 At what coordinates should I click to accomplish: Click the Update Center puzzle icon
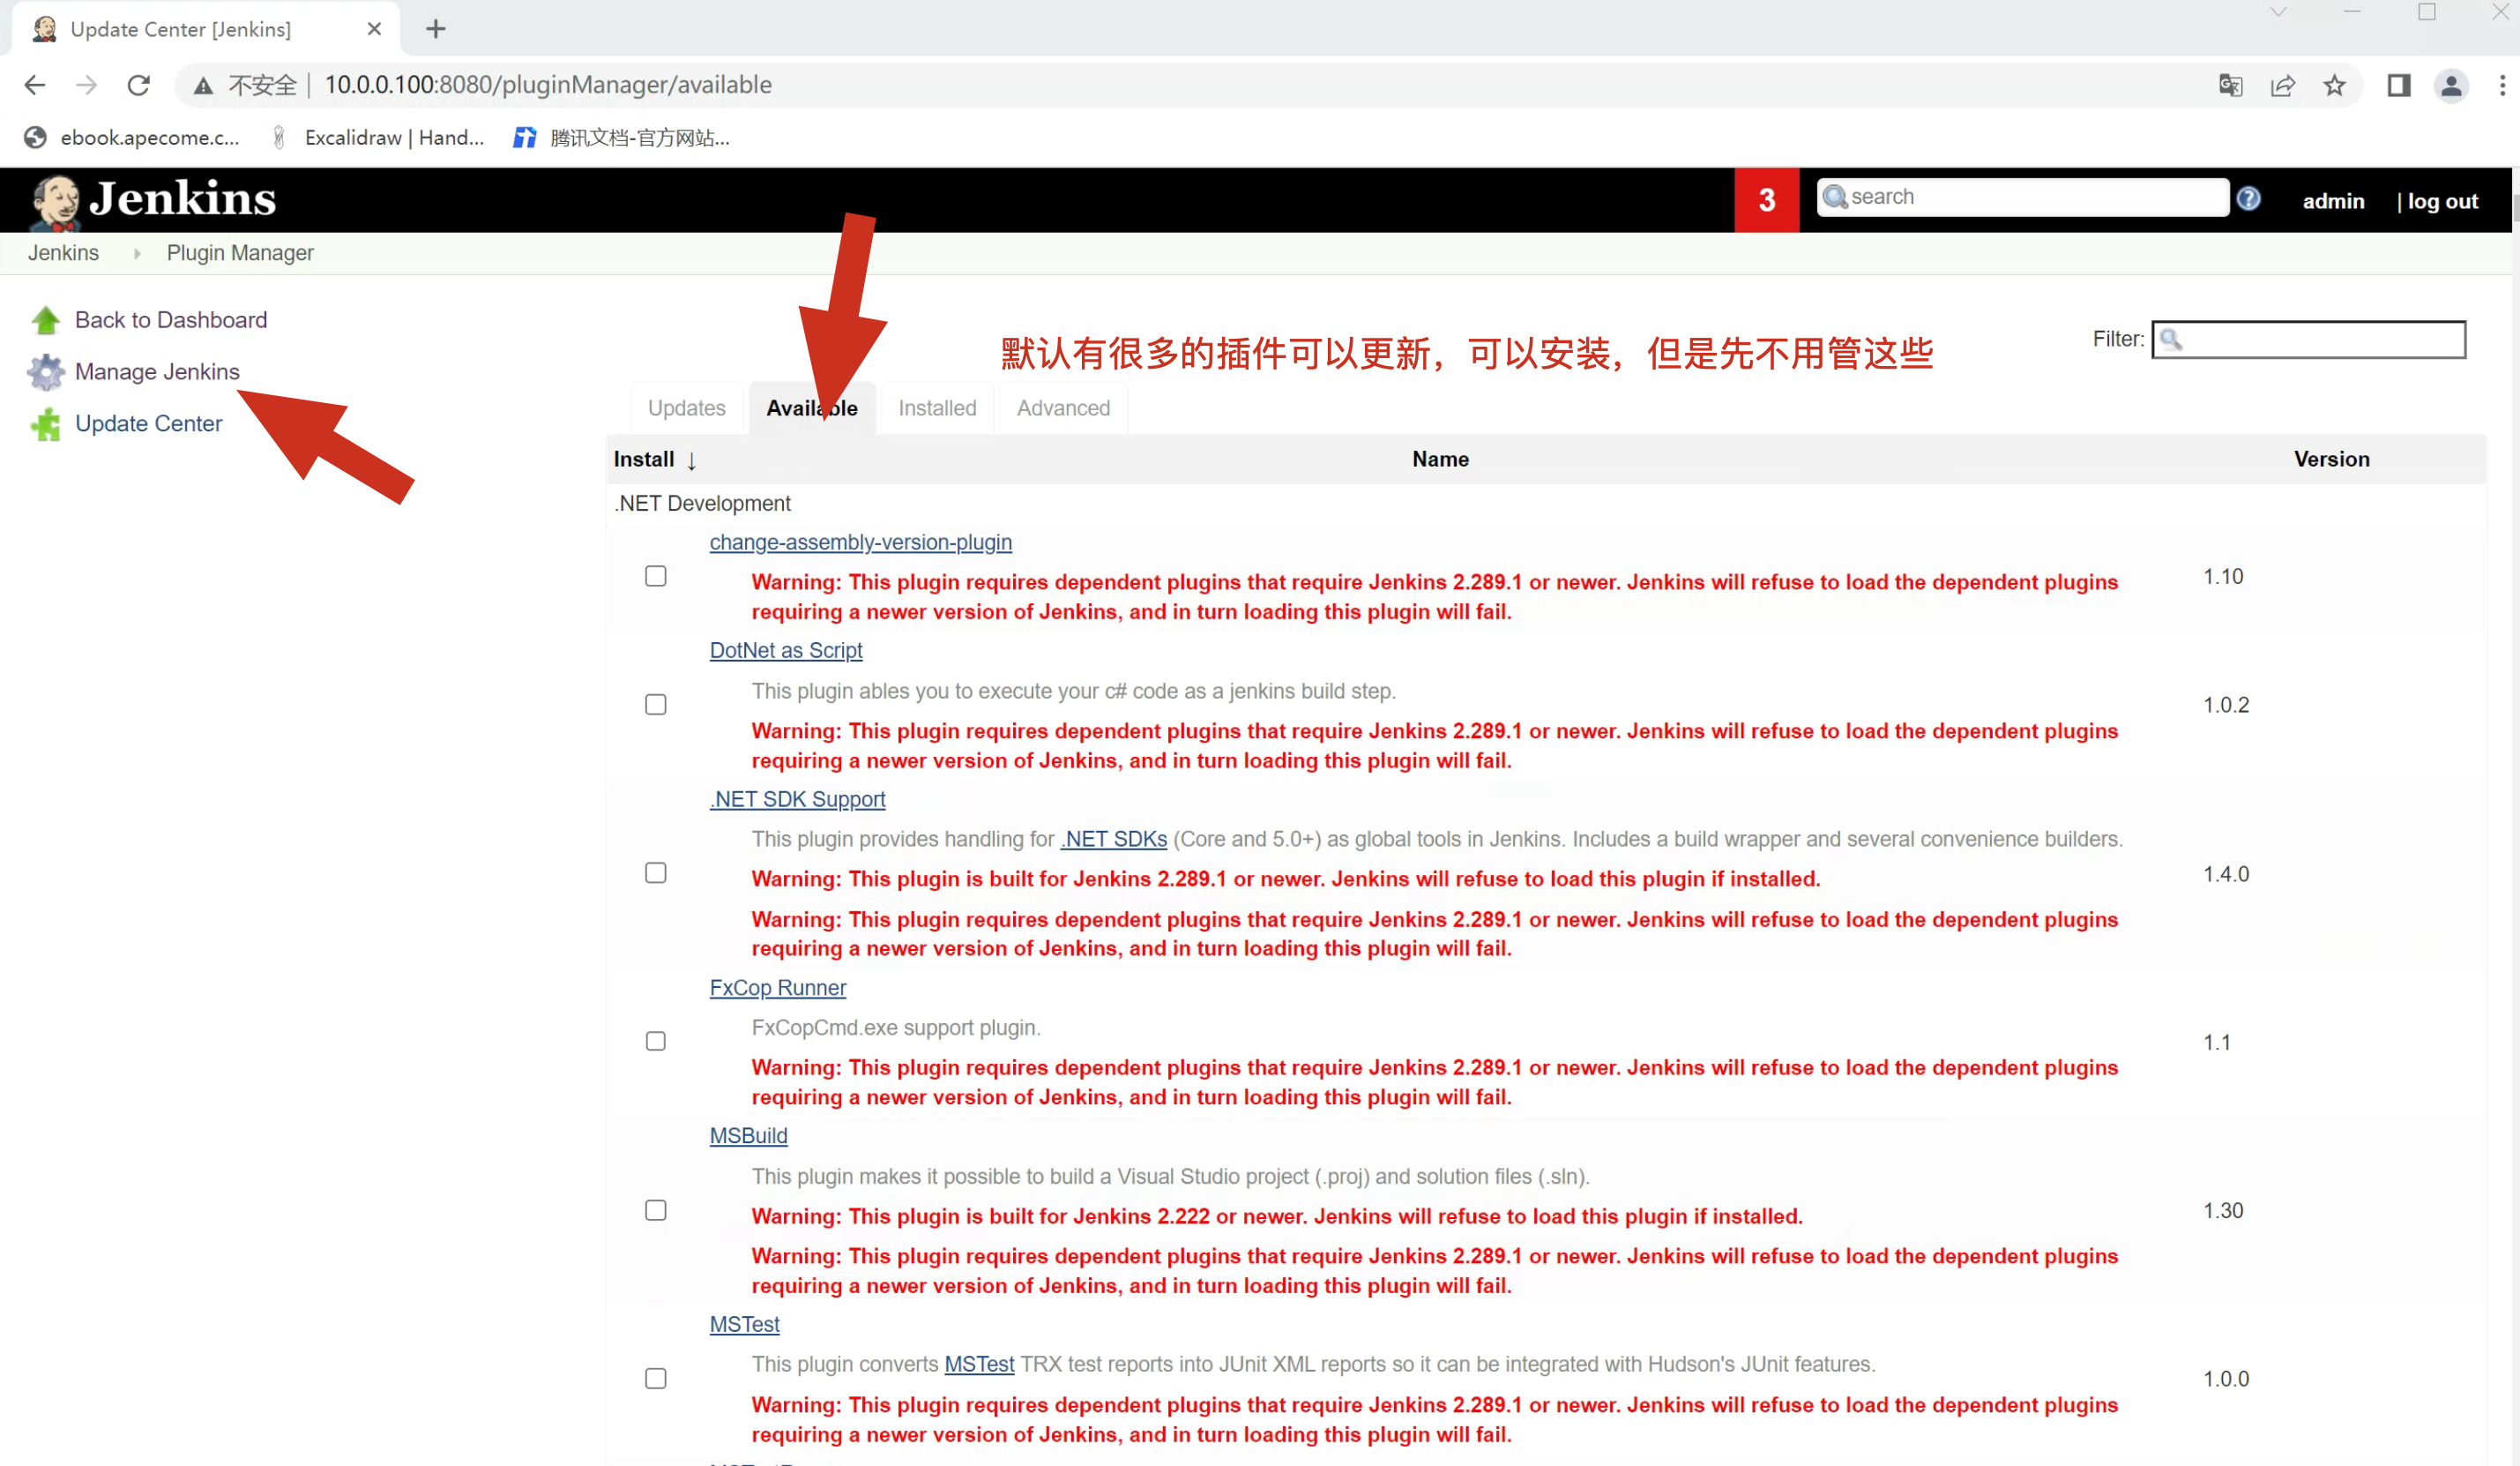tap(45, 424)
